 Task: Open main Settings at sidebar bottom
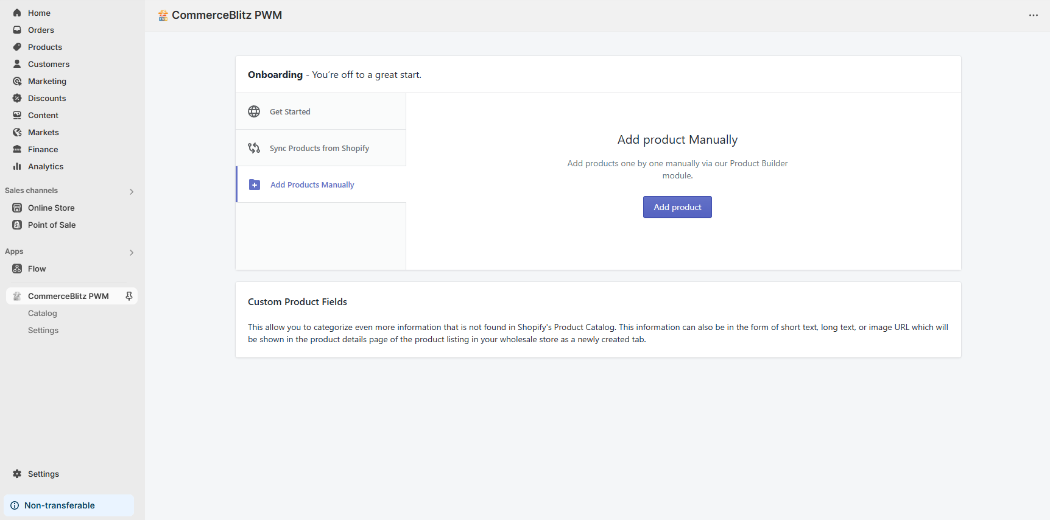tap(43, 474)
